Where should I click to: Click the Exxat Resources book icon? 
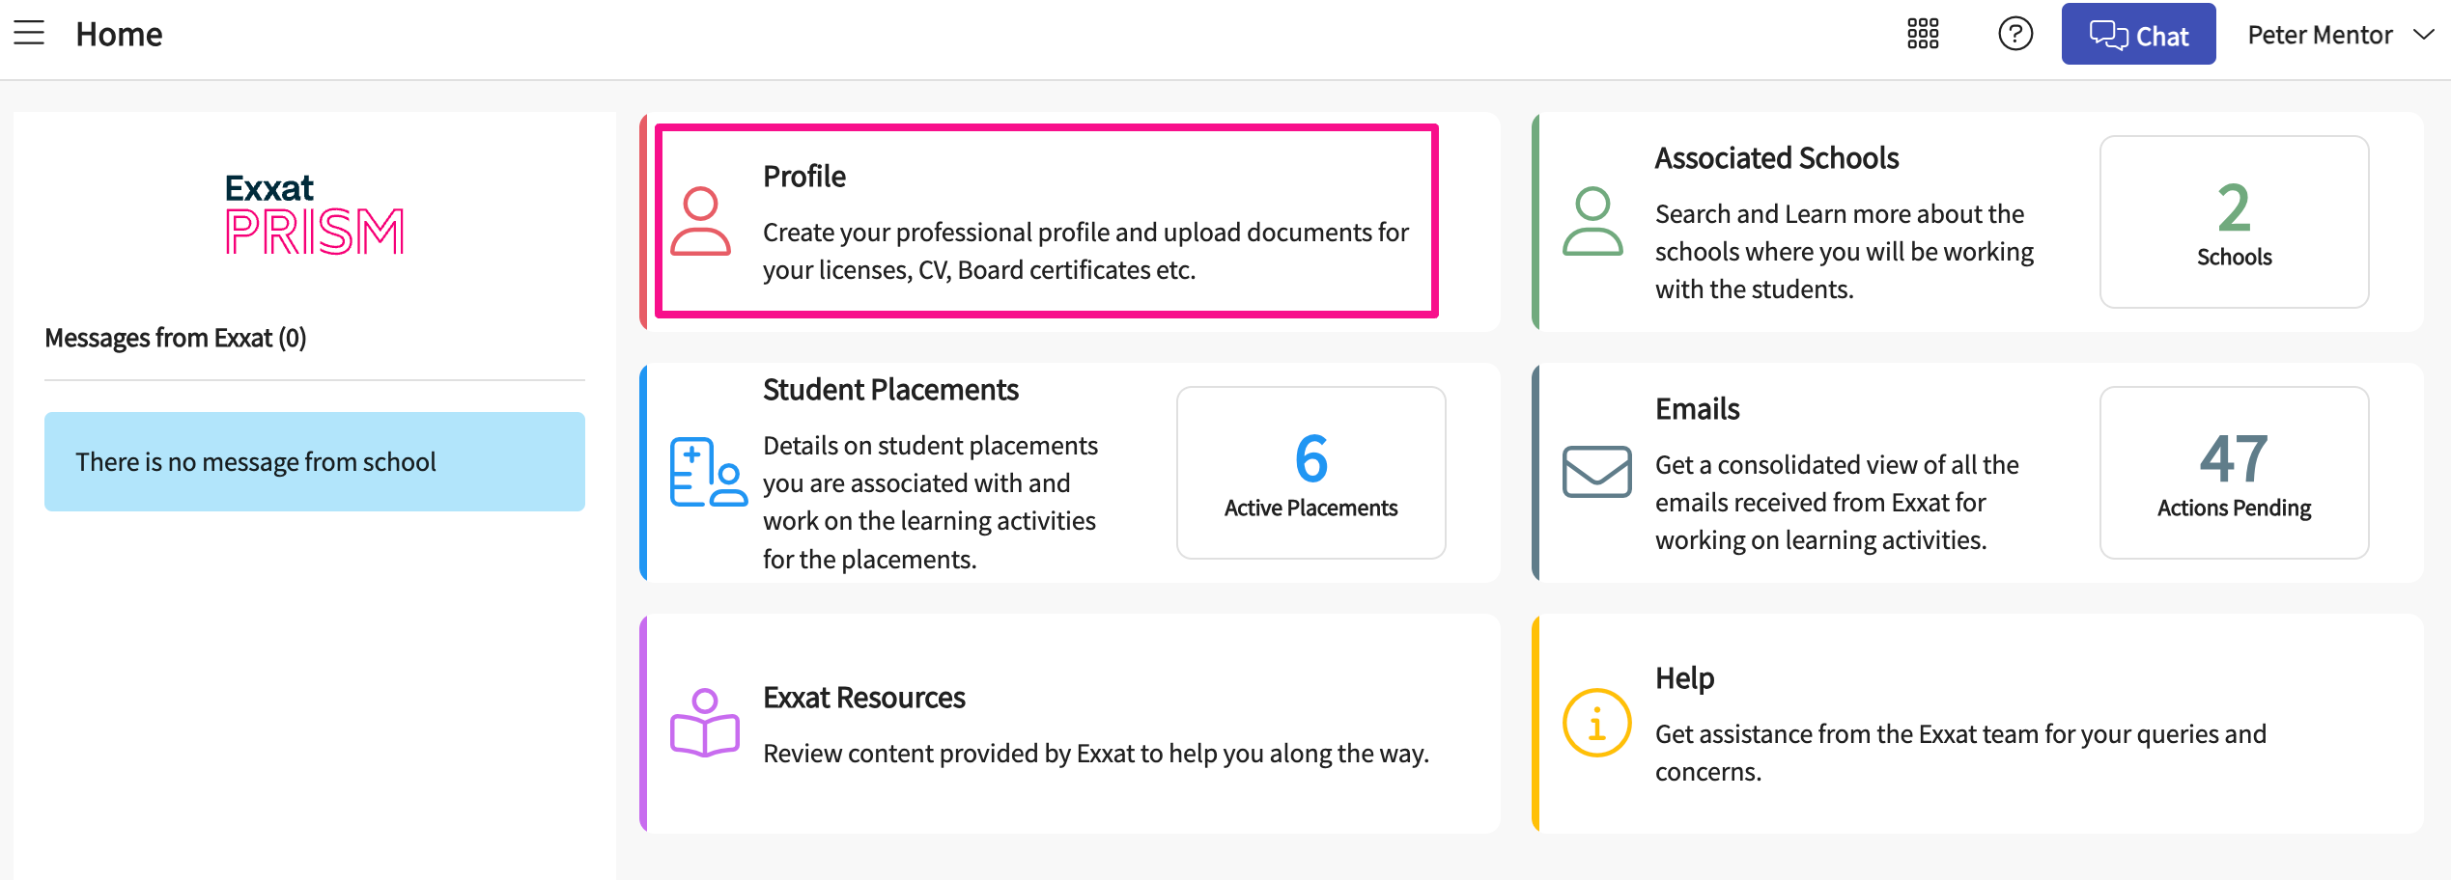pos(705,724)
